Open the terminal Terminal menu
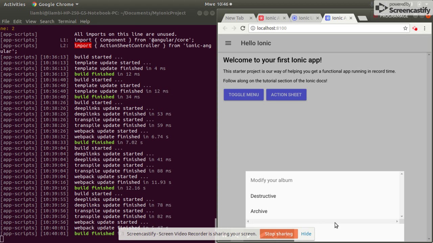The width and height of the screenshot is (433, 243). tap(67, 21)
